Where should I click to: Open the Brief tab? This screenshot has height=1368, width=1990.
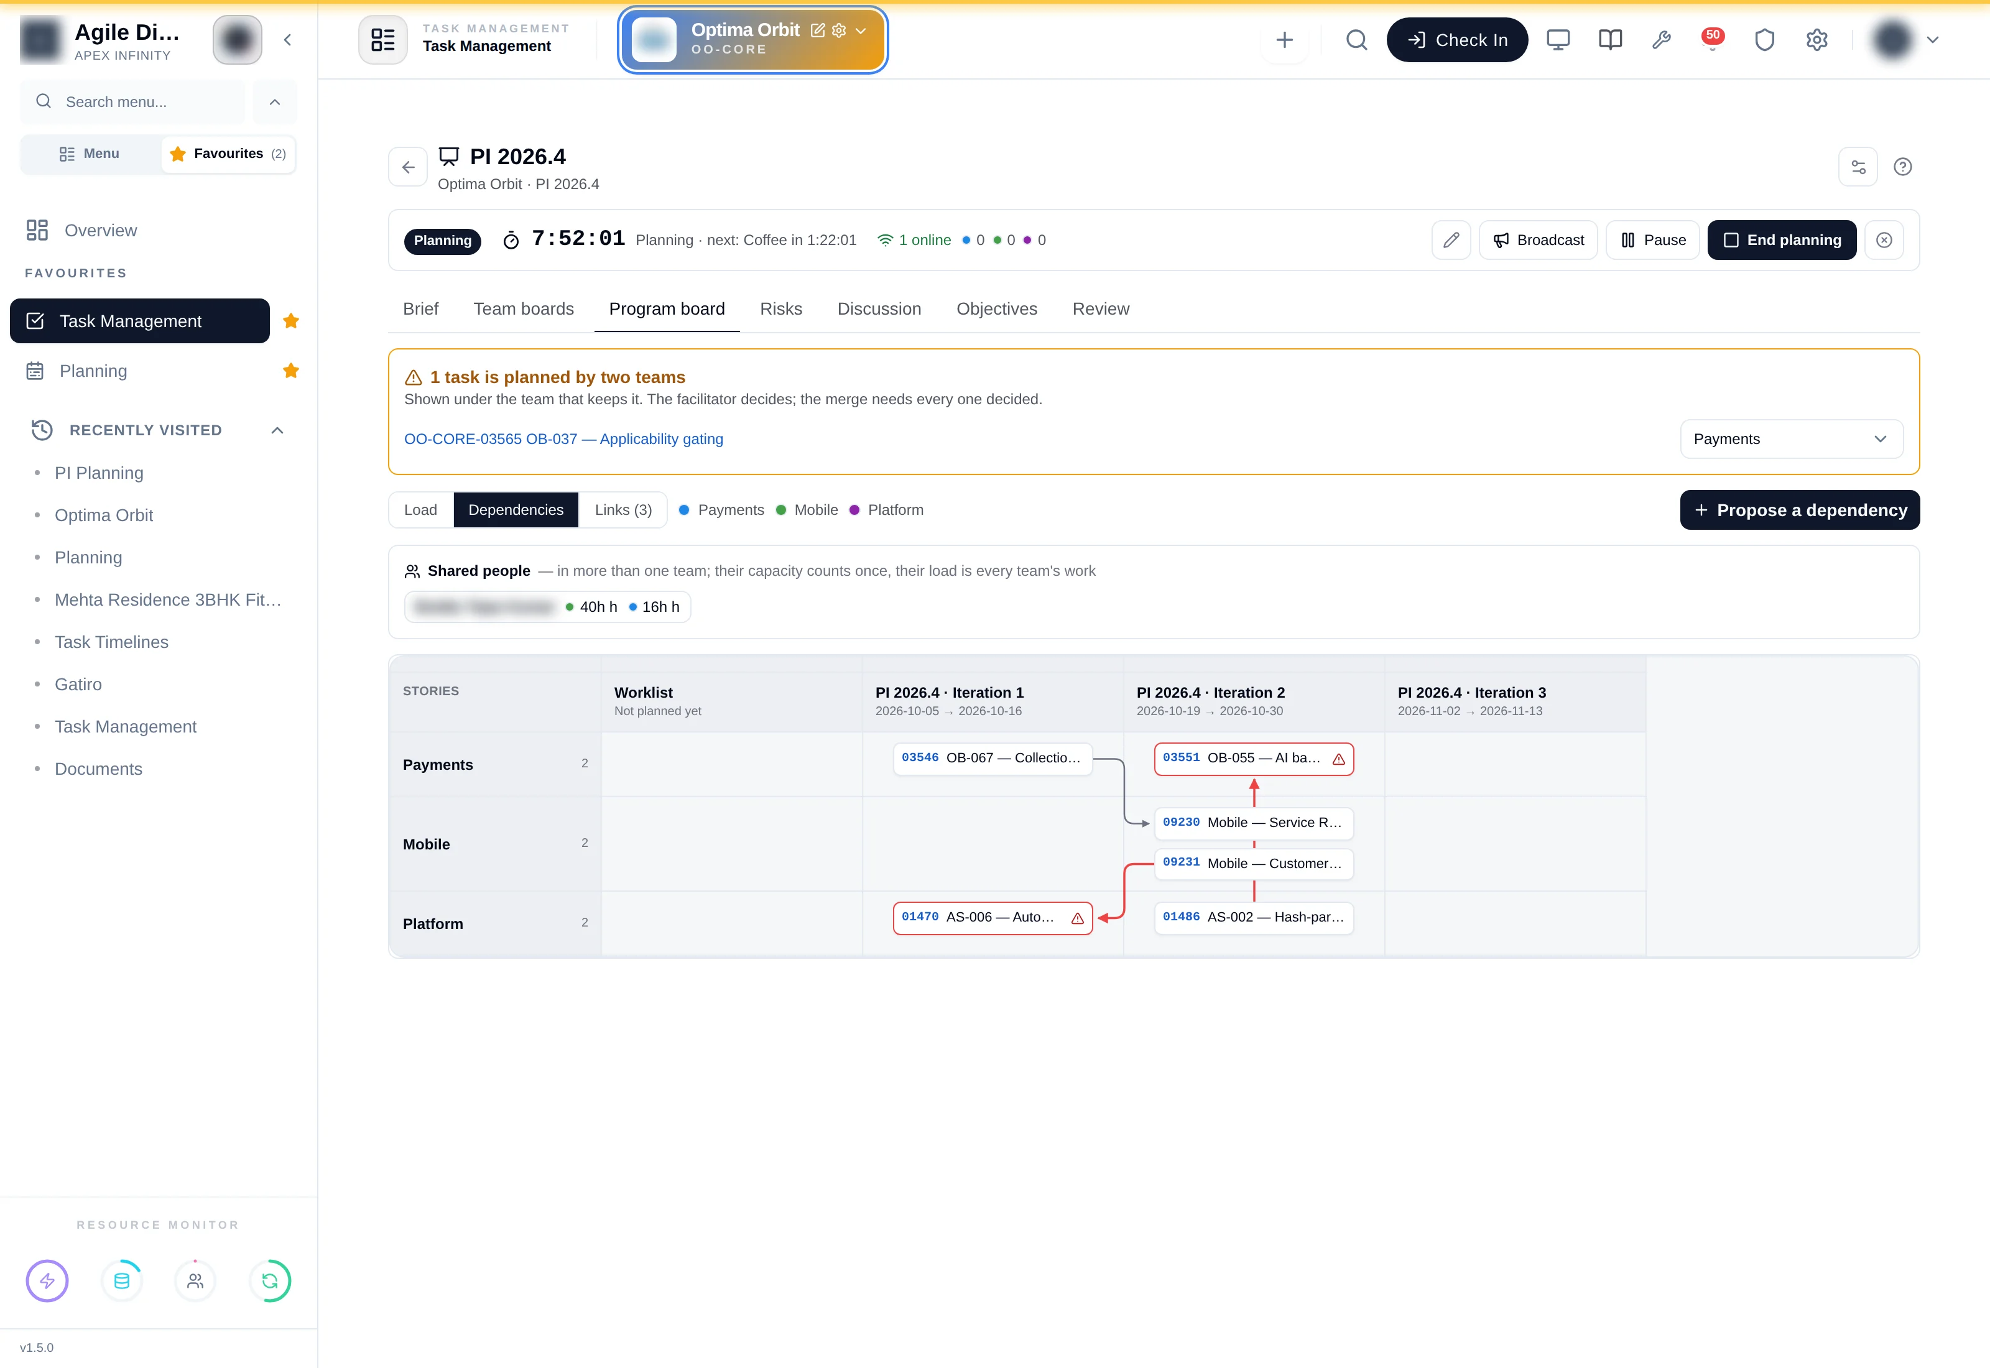pyautogui.click(x=421, y=308)
